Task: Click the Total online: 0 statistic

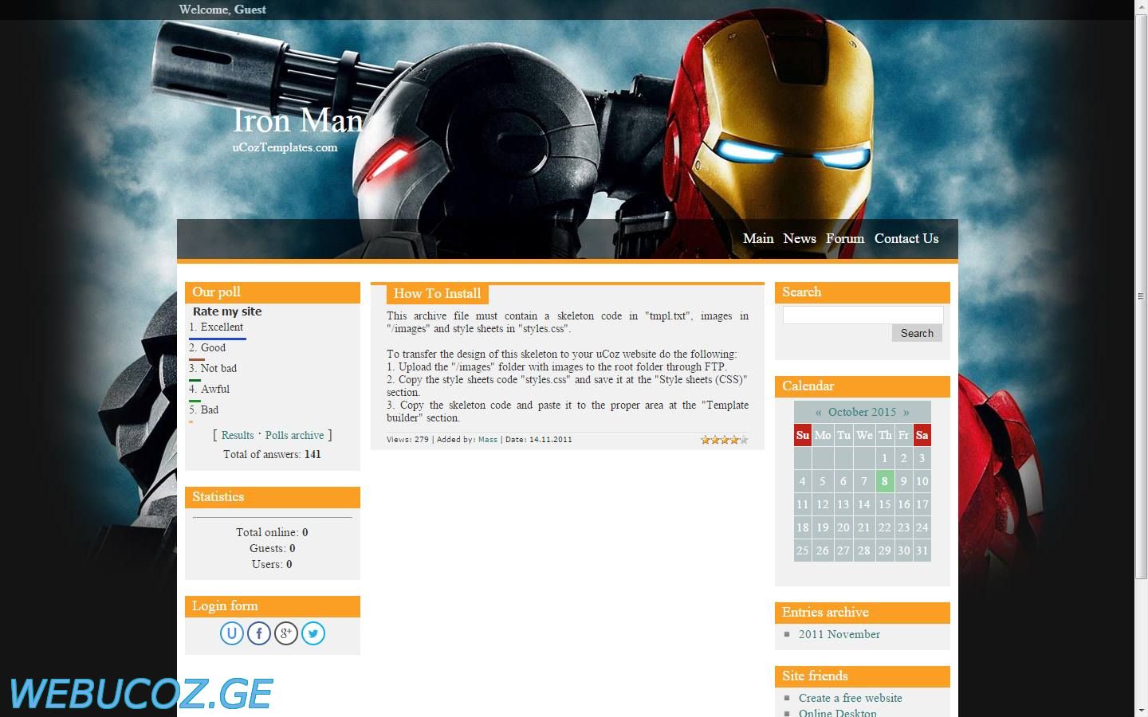Action: 272,532
